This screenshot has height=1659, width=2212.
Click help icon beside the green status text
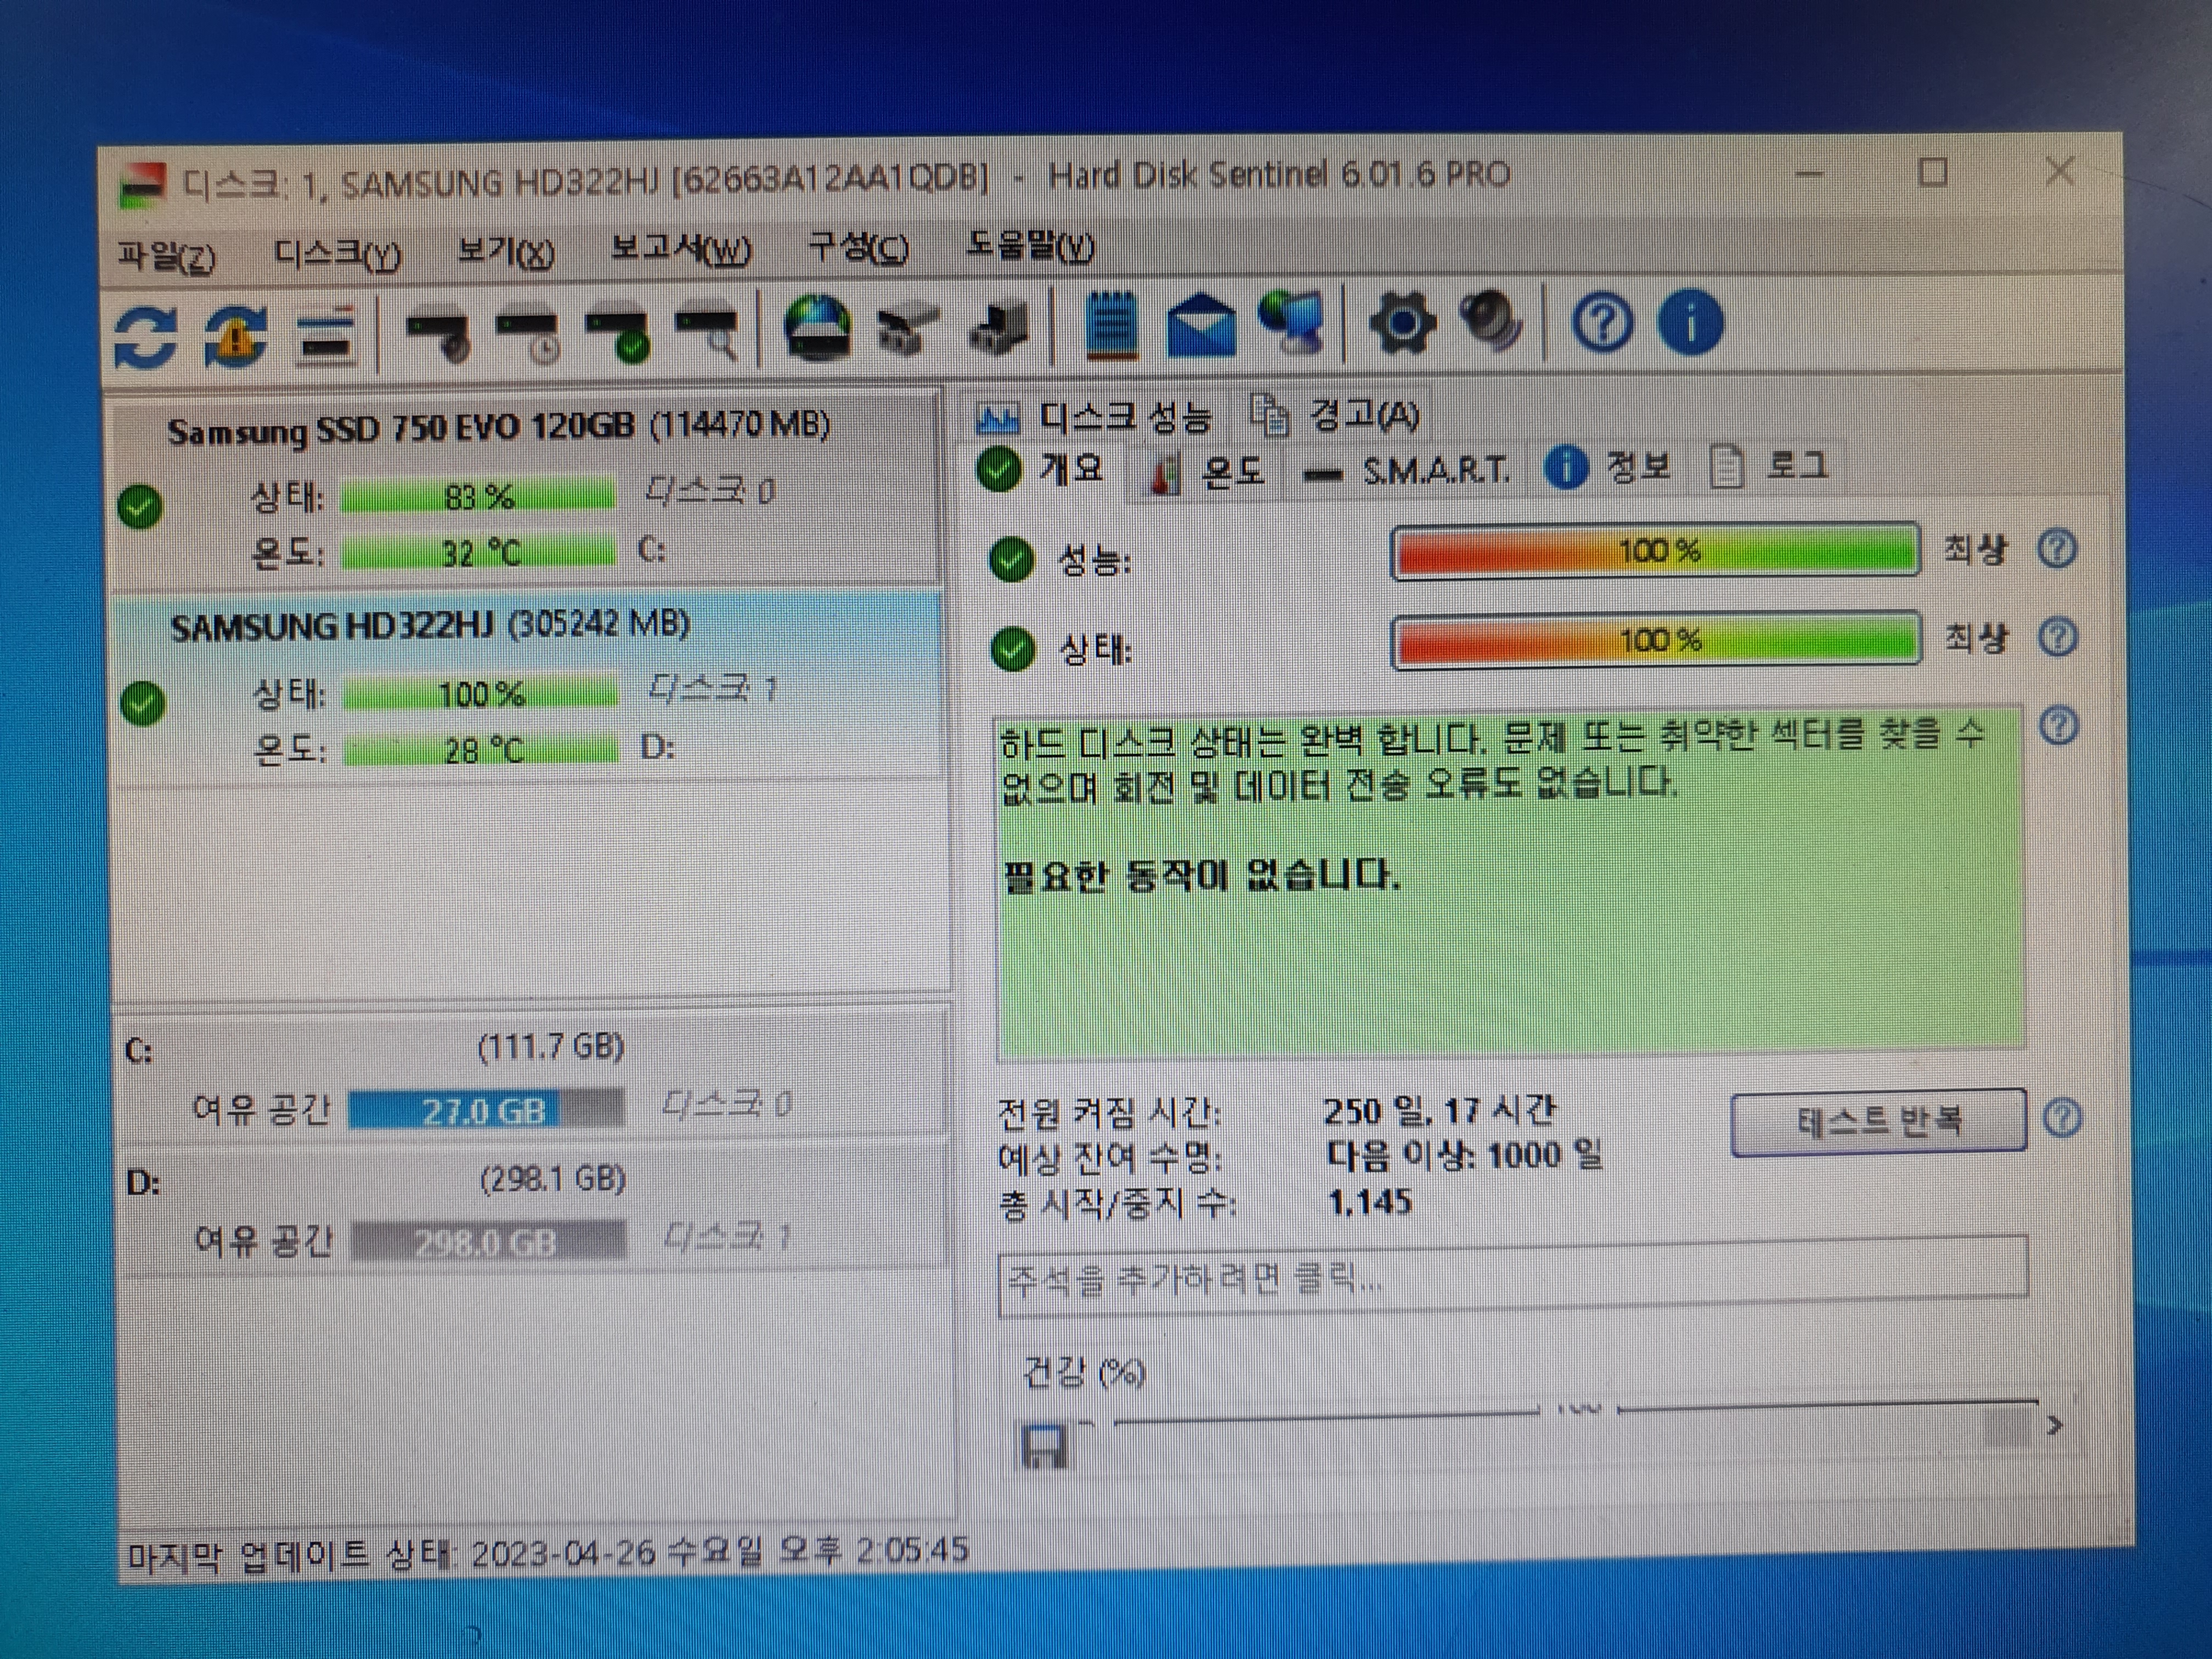2059,726
